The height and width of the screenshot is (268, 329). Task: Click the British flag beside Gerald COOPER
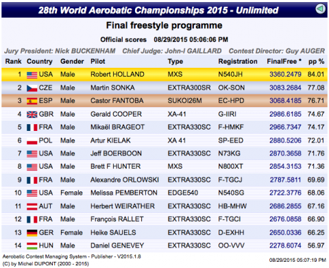click(32, 114)
